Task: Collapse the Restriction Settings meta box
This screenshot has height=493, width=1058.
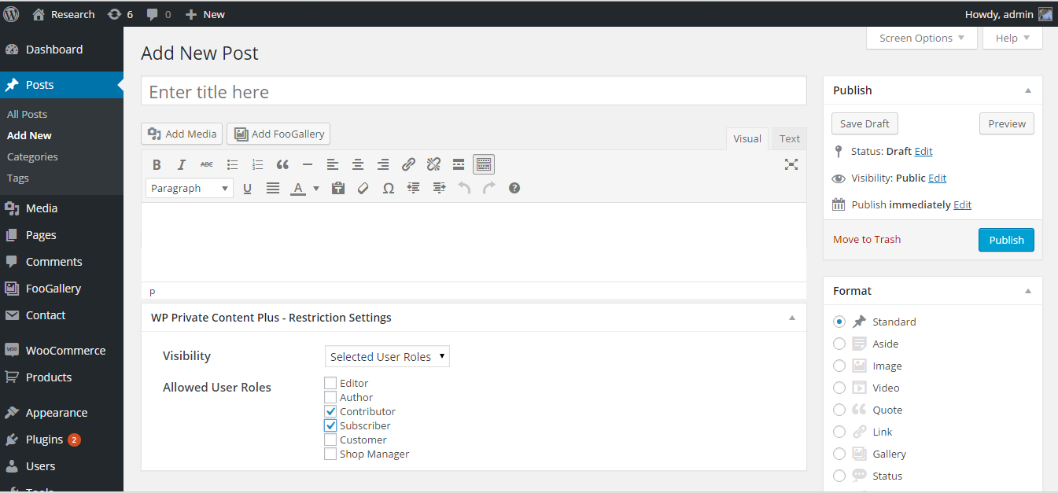Action: coord(792,318)
